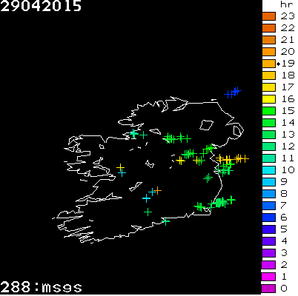Click the legend number '0'

coord(284,289)
